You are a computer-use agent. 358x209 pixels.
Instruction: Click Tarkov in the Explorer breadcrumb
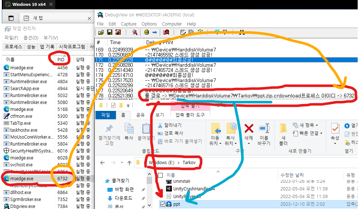point(189,163)
